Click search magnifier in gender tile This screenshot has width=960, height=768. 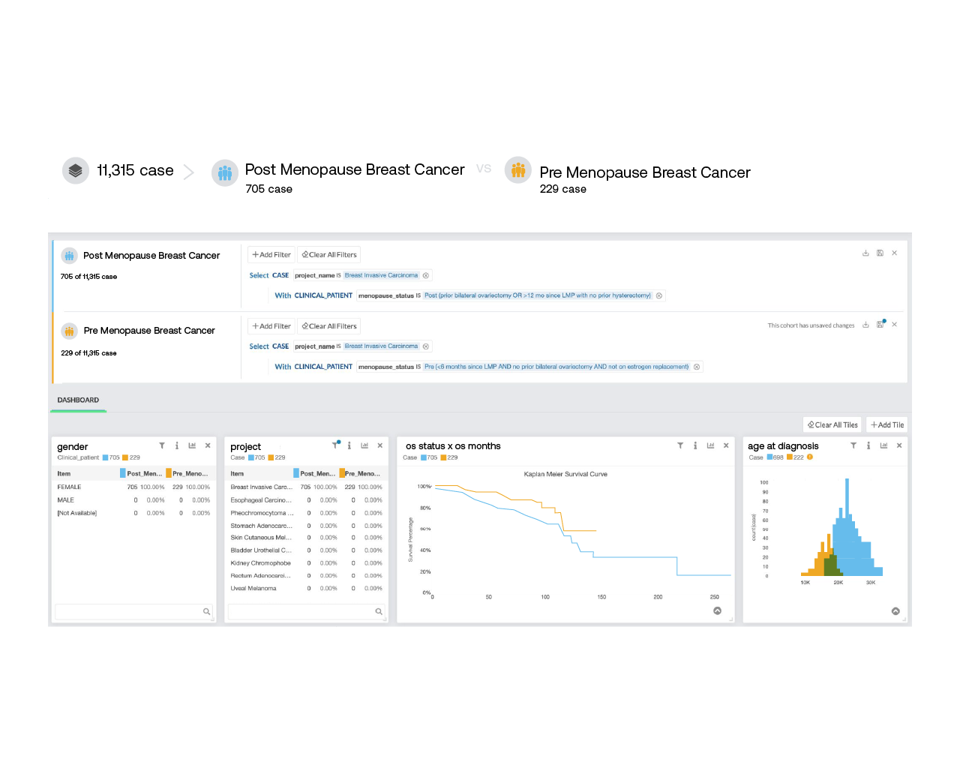[206, 612]
